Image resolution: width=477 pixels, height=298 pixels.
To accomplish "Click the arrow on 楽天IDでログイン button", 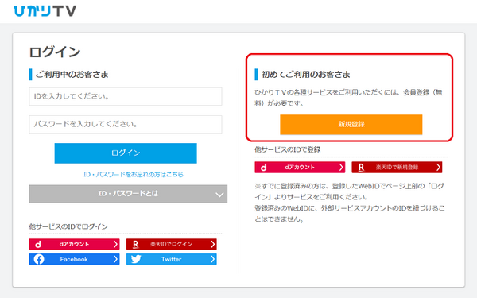I will point(212,244).
